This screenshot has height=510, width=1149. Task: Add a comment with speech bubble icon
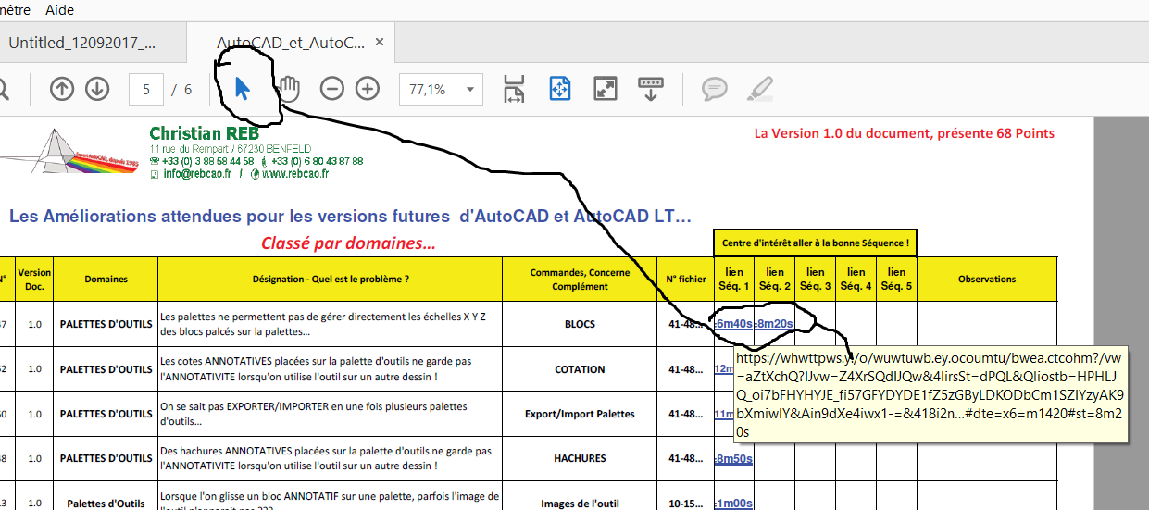714,89
